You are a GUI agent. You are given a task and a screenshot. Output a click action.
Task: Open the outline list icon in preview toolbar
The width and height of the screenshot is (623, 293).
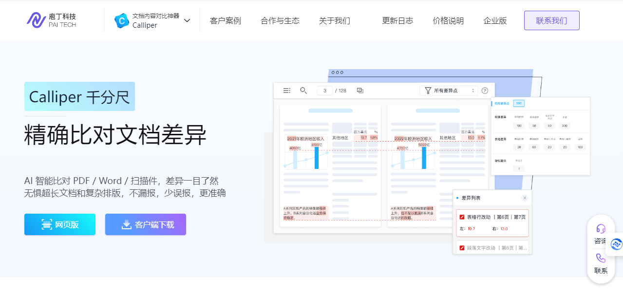tap(287, 91)
